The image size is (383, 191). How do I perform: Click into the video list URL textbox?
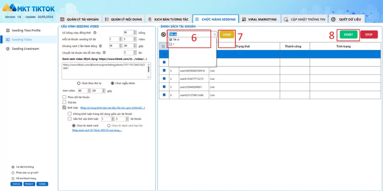tap(106, 70)
